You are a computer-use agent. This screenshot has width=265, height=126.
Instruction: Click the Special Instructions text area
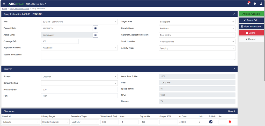point(138,56)
